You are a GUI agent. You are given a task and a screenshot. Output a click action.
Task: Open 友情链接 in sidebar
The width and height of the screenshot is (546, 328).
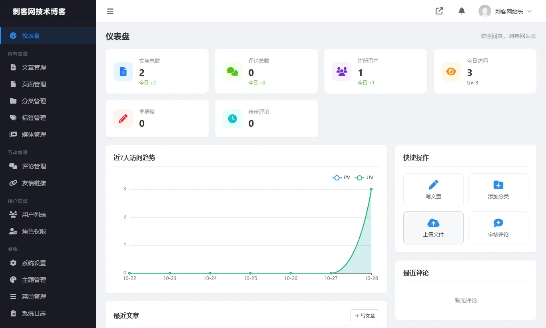pos(48,183)
